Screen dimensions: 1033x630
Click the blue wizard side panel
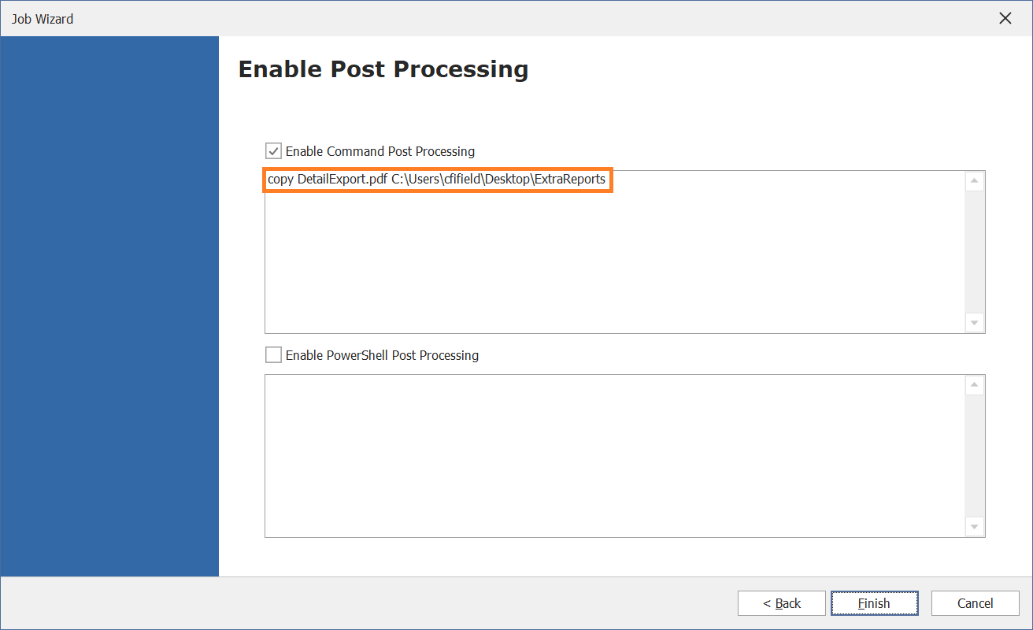coord(110,306)
